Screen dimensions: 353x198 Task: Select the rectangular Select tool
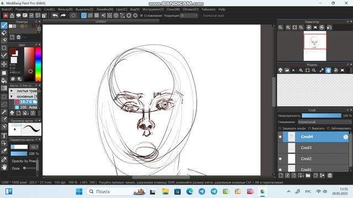tap(4, 97)
